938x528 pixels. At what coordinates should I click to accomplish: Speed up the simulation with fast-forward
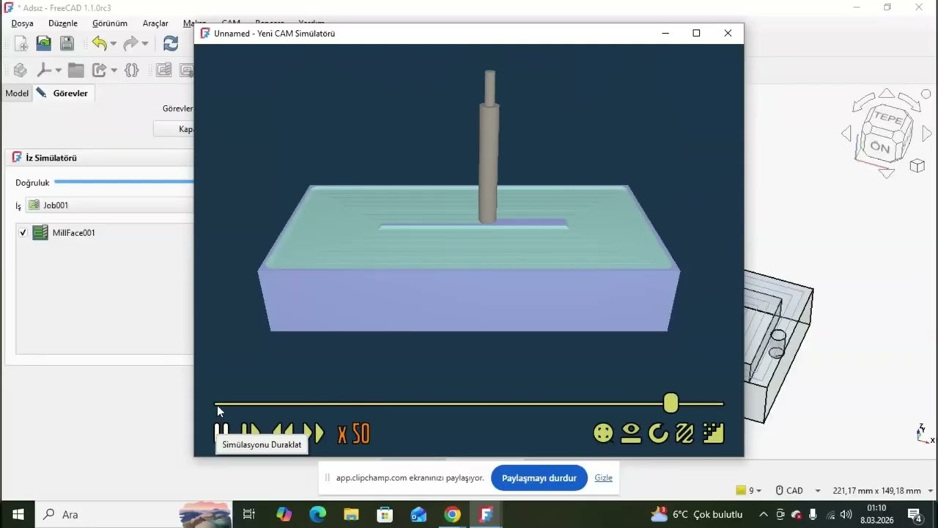[x=314, y=433]
